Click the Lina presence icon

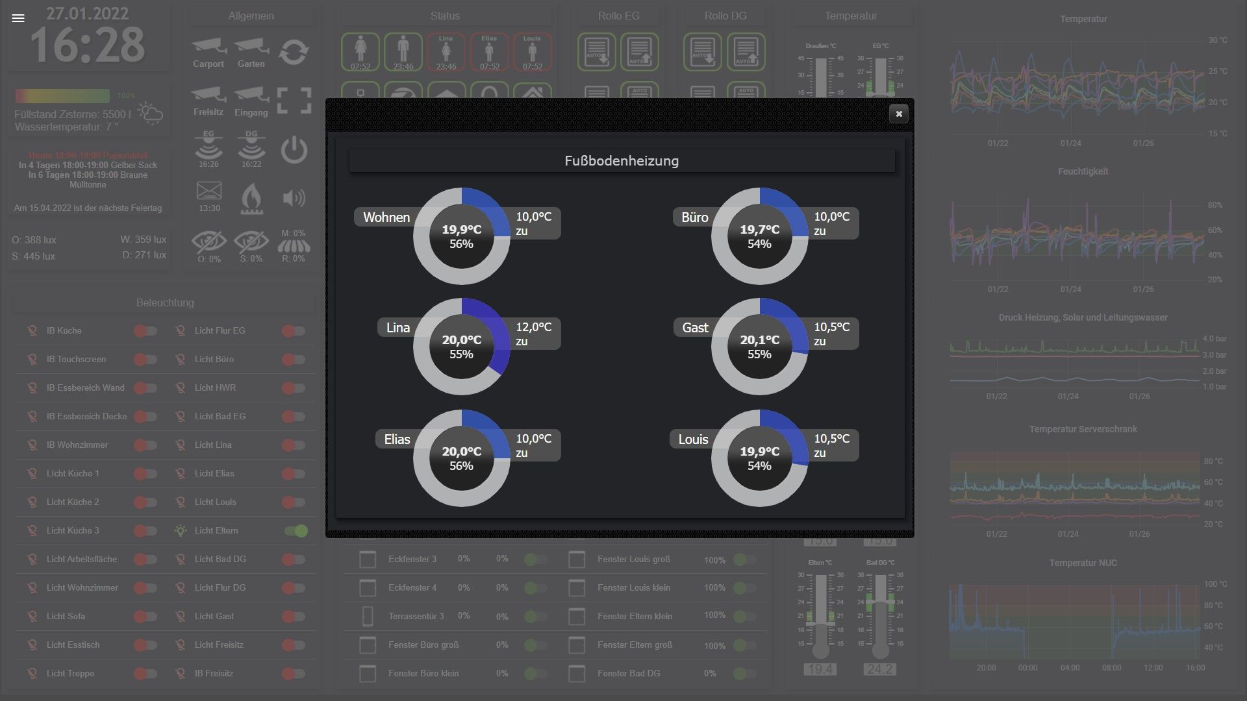(x=446, y=52)
